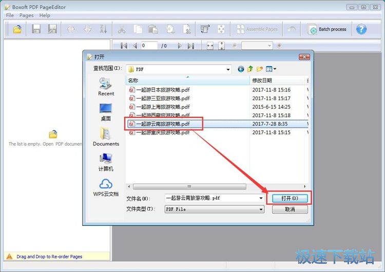Image resolution: width=385 pixels, height=272 pixels.
Task: Close the 打开 dialog
Action: (304, 57)
